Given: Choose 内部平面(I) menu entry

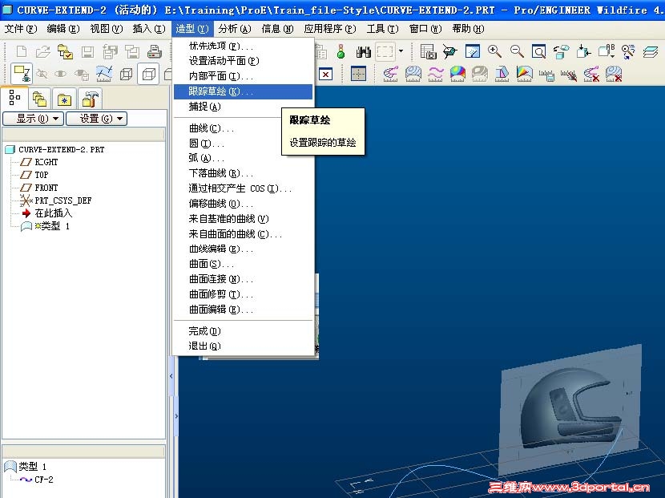Looking at the screenshot, I should point(243,76).
